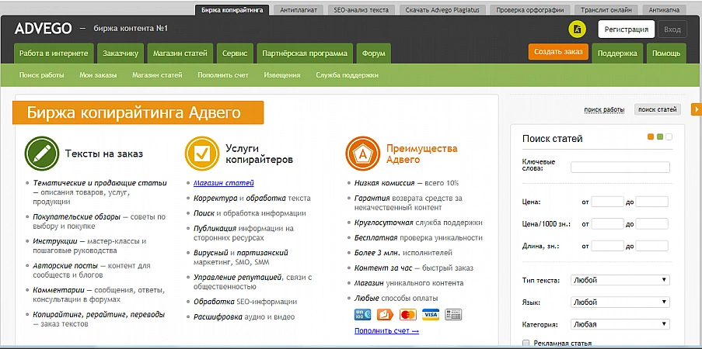
Task: Click the MasterCard payment icon
Action: point(407,314)
